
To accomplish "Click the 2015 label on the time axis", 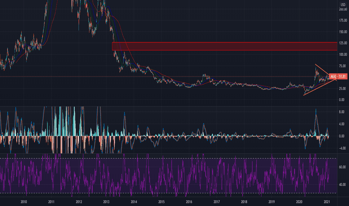I will (x=161, y=202).
